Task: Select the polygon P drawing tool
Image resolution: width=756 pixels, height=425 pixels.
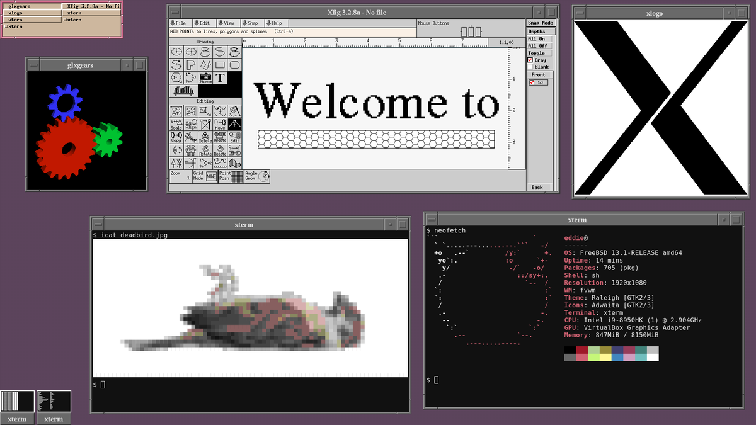Action: point(191,65)
